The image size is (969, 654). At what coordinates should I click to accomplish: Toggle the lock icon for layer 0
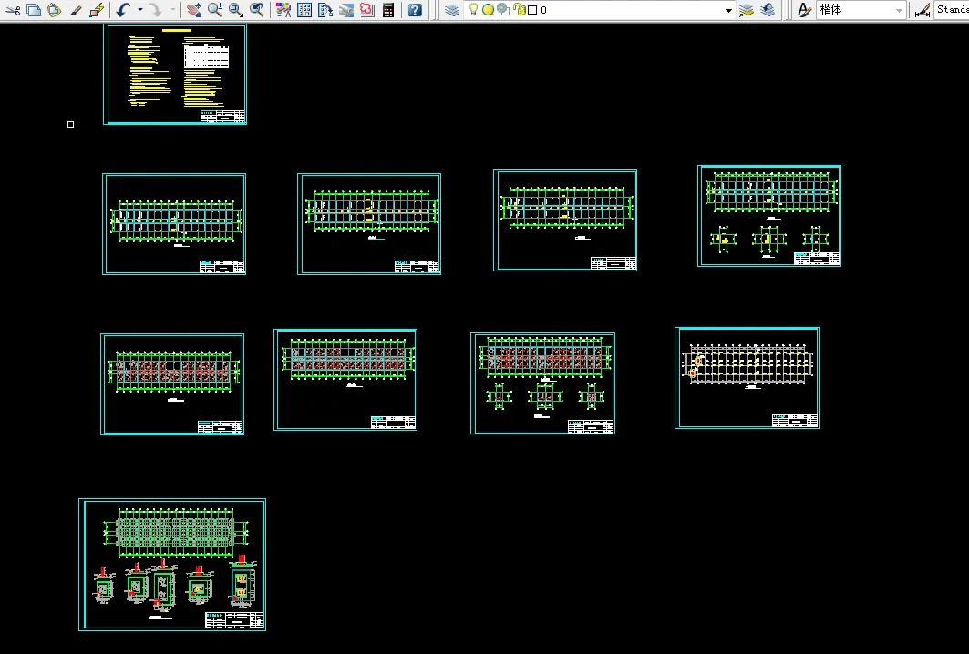click(518, 10)
